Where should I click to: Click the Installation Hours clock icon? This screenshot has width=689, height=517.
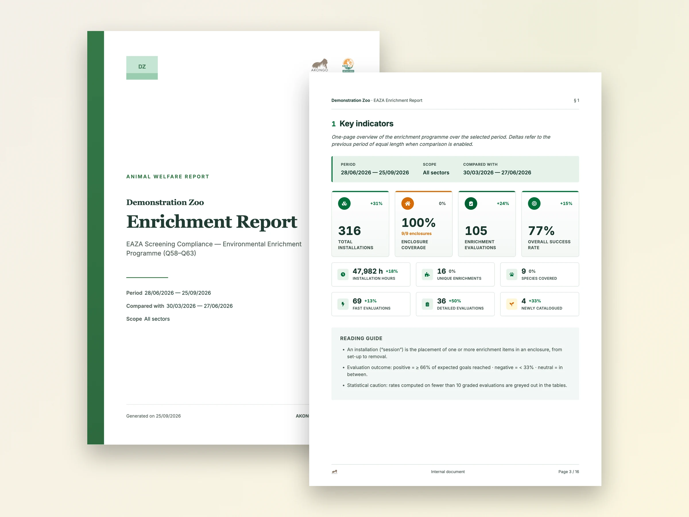point(343,275)
